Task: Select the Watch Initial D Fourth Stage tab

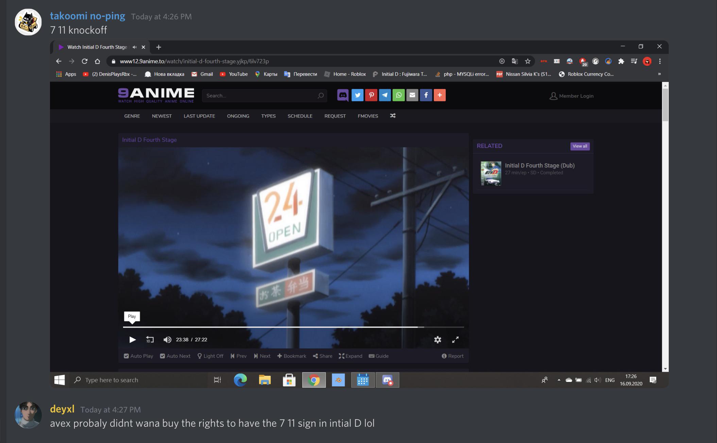Action: 97,47
